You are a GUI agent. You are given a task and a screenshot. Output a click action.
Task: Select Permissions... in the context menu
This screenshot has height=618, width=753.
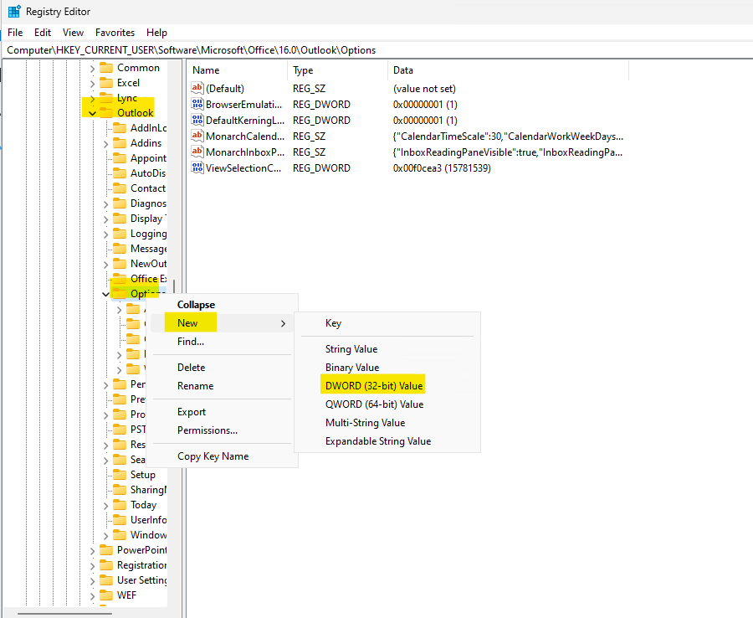click(207, 430)
